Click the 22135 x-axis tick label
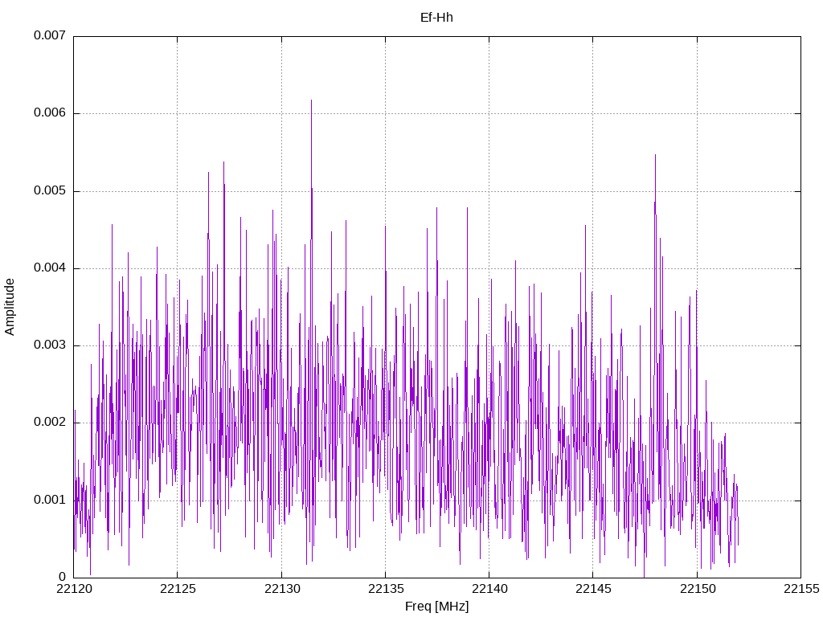The width and height of the screenshot is (823, 617). [x=385, y=589]
